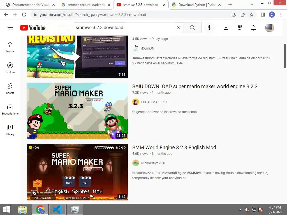Screen dimensions: 287x215
Task: Open the notifications bell
Action: click(253, 28)
